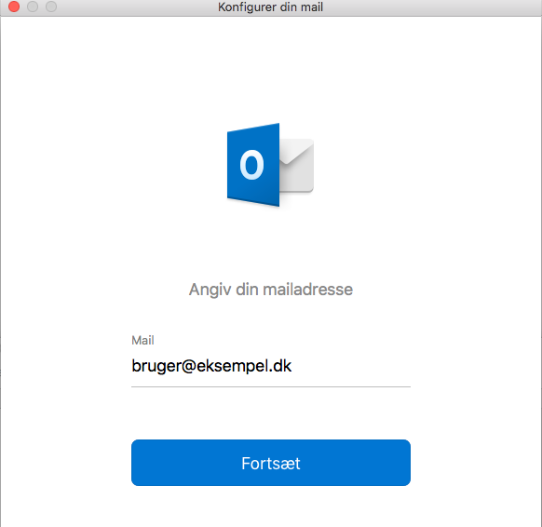Close the Konfigurer din mail window
This screenshot has width=542, height=527.
point(14,7)
